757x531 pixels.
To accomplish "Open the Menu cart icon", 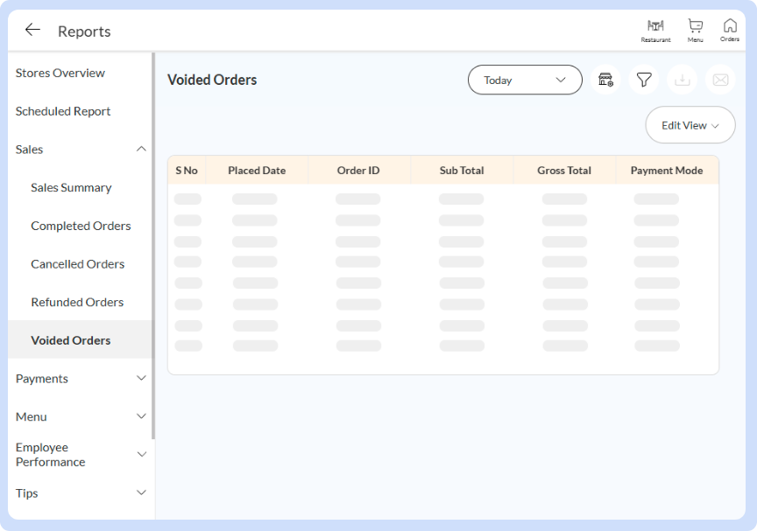I will point(695,30).
